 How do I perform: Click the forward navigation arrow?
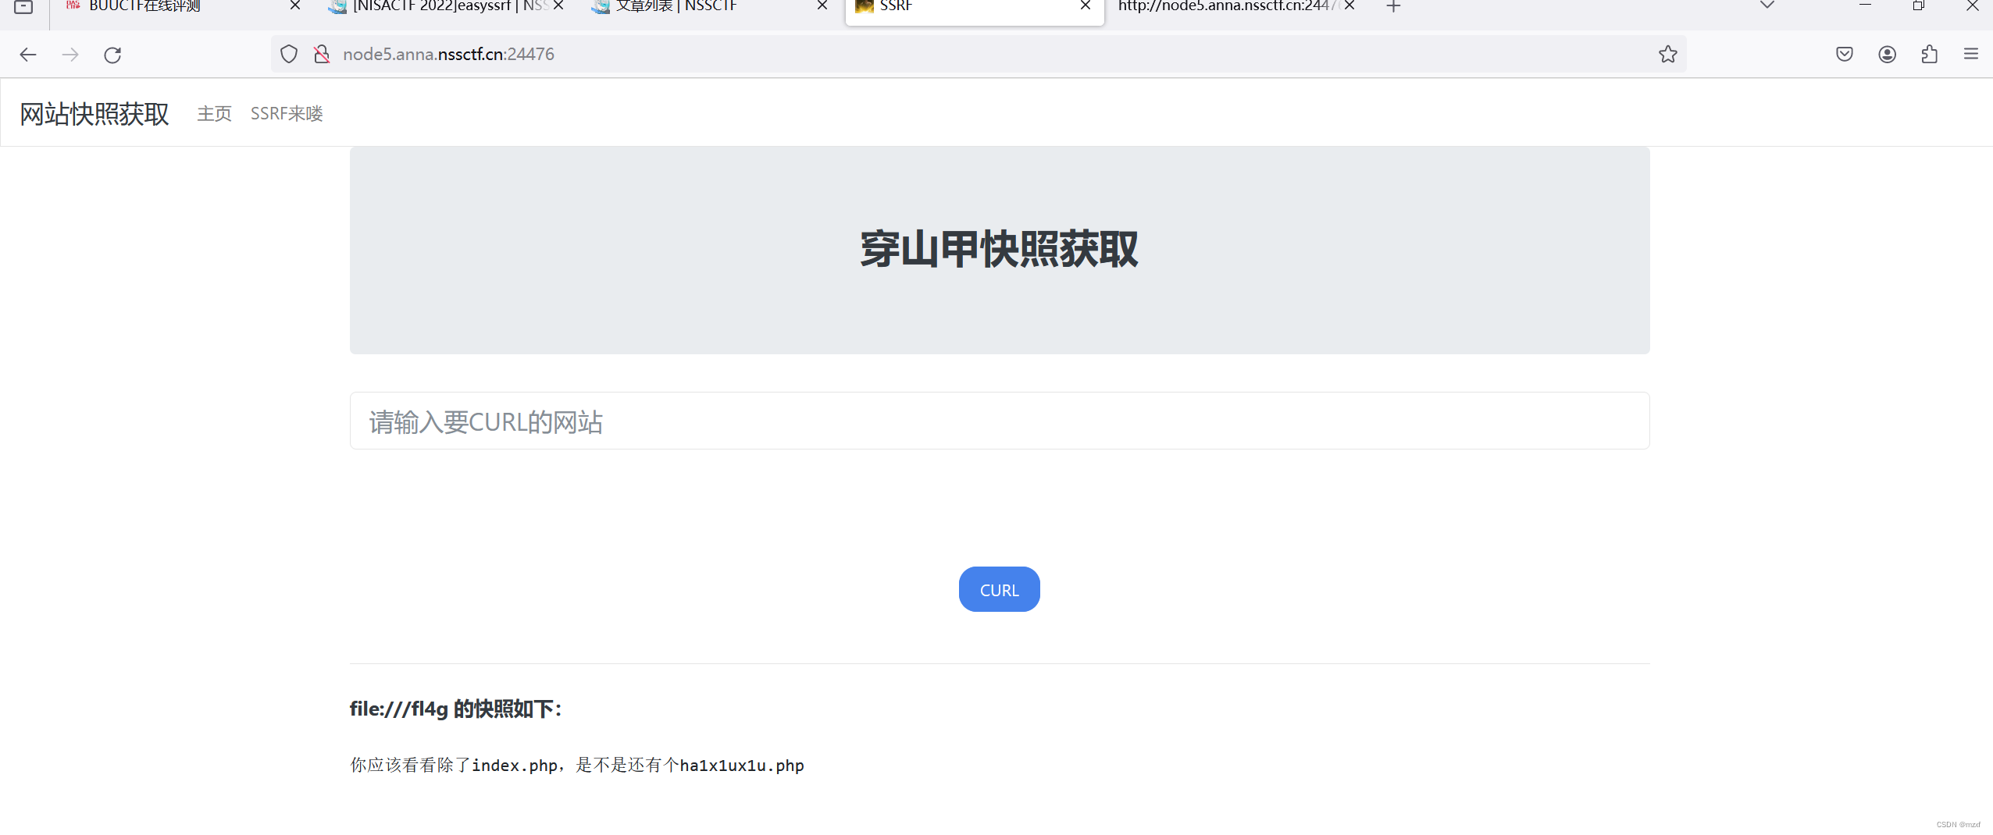tap(70, 55)
